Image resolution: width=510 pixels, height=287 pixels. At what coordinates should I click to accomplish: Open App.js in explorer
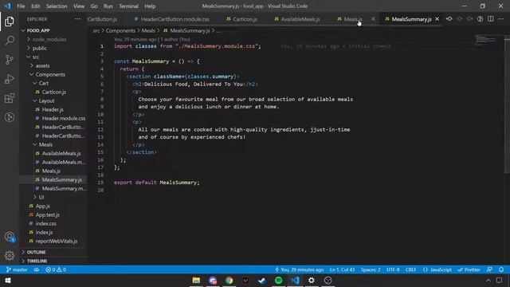42,206
